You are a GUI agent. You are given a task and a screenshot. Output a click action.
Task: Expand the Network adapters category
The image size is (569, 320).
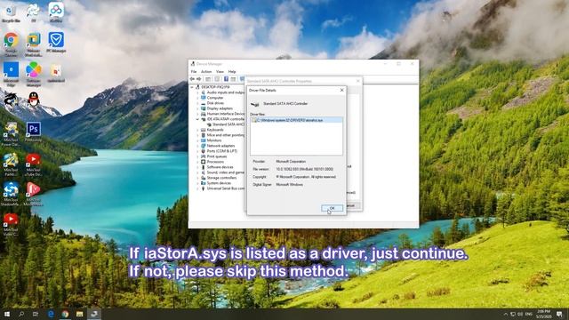coord(197,146)
